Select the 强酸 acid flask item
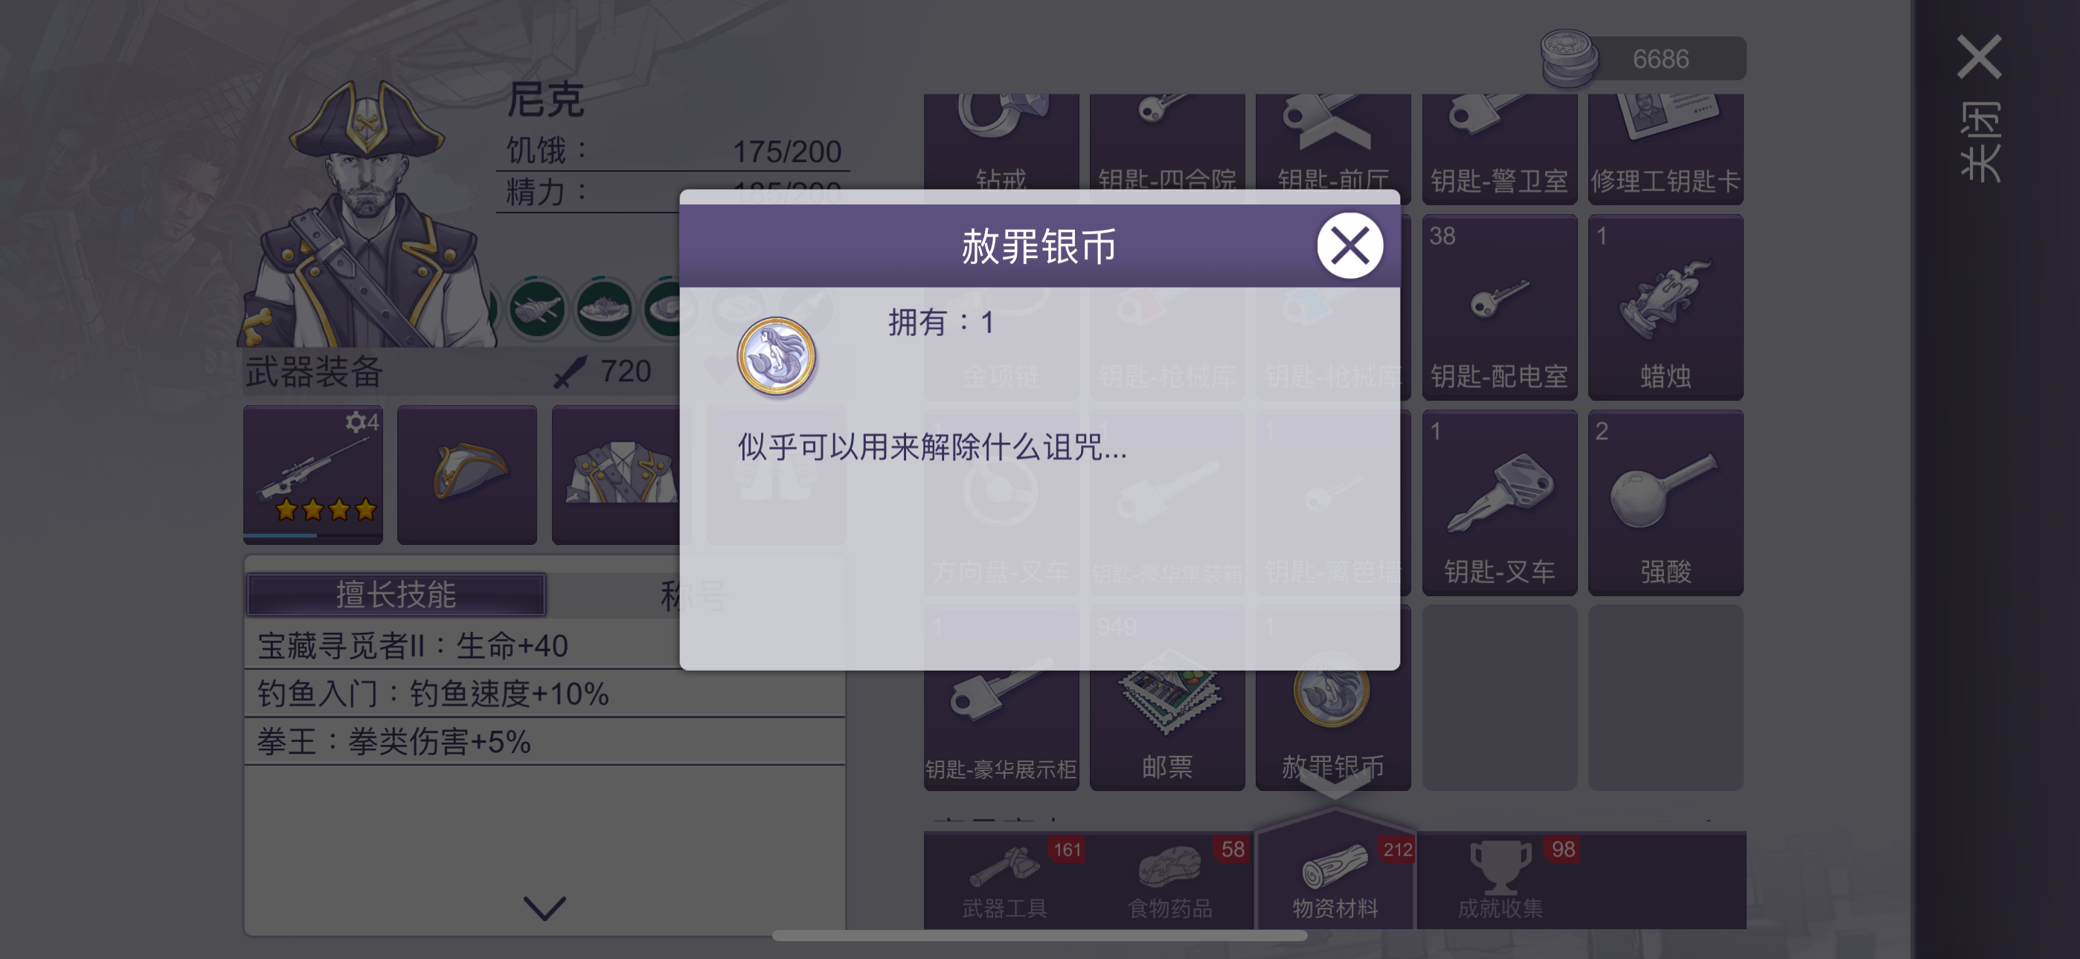This screenshot has width=2080, height=959. point(1665,503)
